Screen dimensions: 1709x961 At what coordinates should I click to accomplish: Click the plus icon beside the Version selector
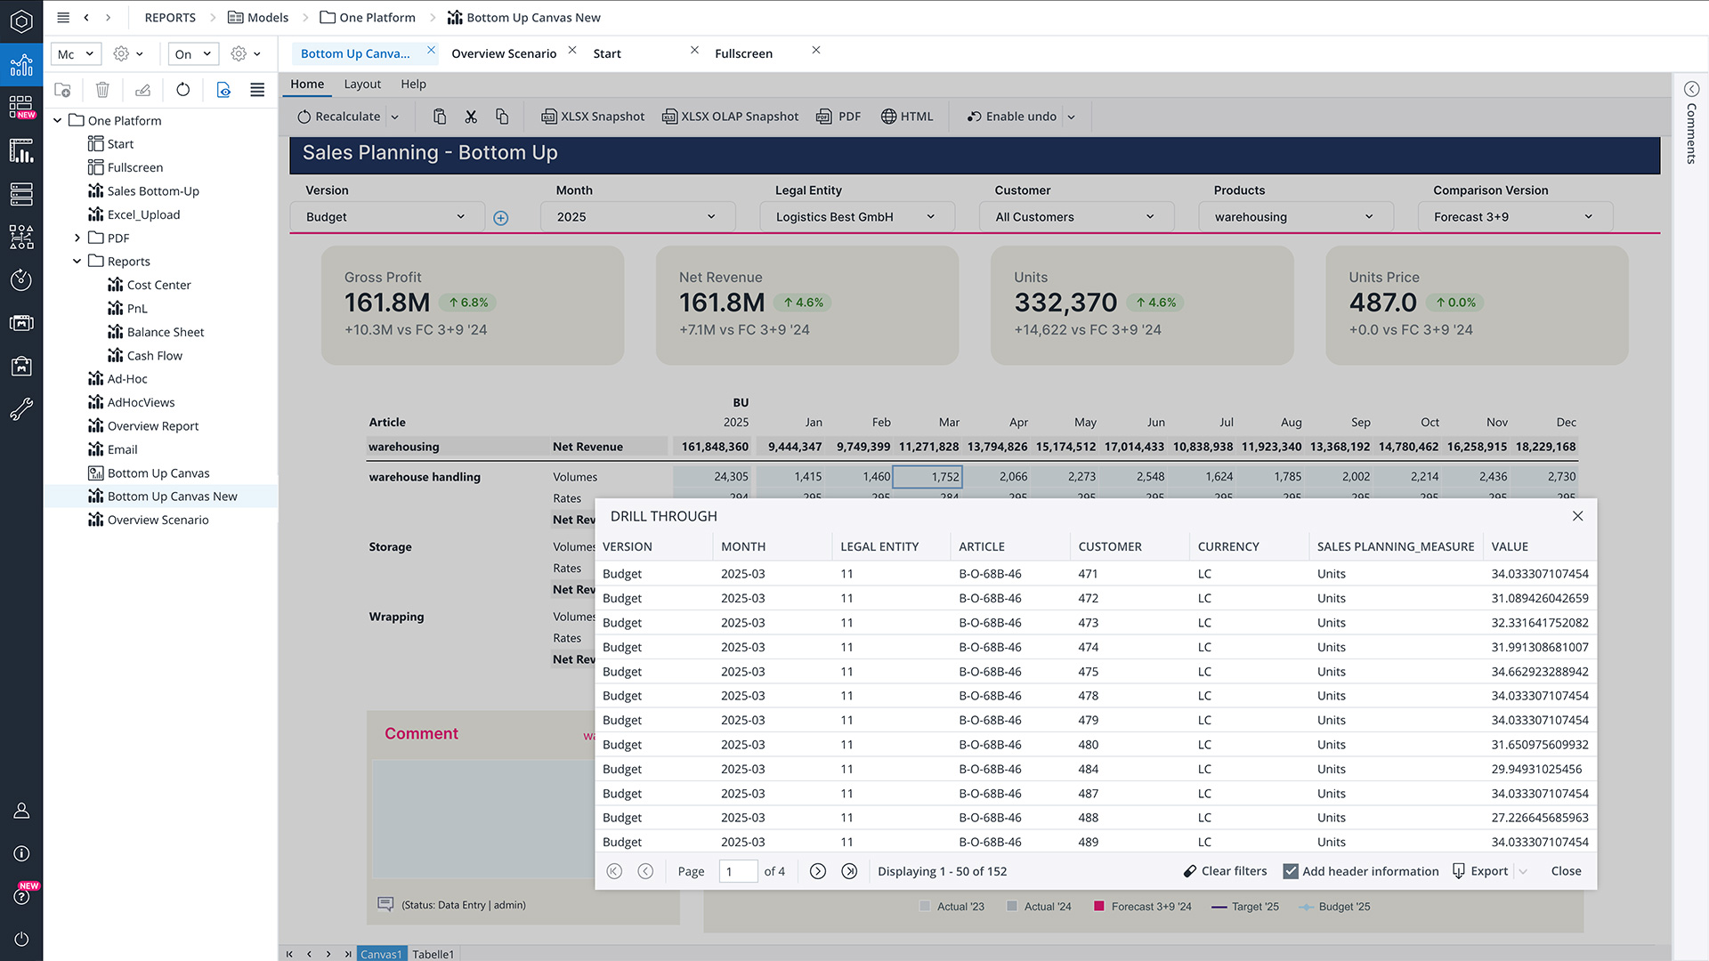click(x=501, y=218)
